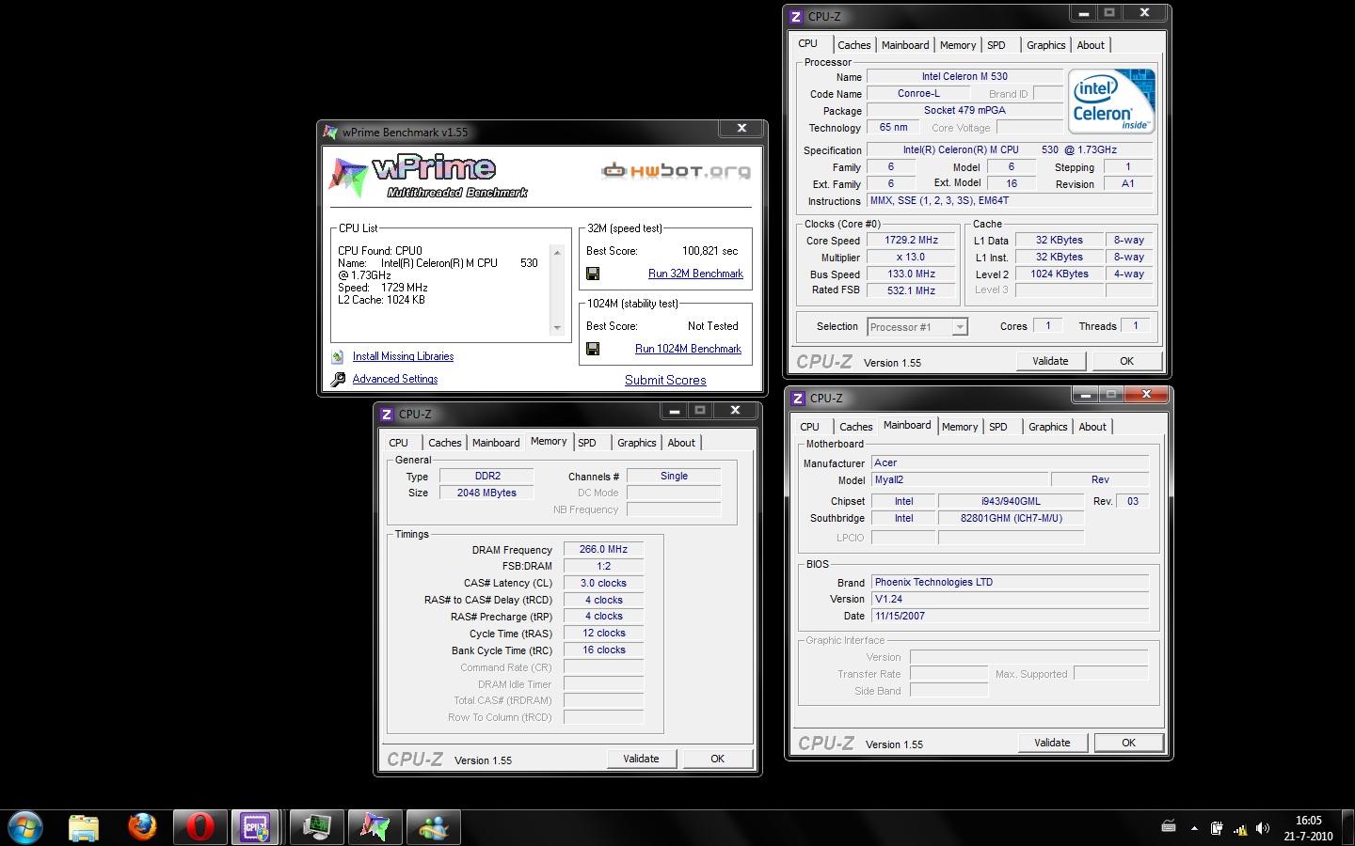Click Validate in the mainboard CPU-Z window
Image resolution: width=1355 pixels, height=846 pixels.
[1052, 743]
